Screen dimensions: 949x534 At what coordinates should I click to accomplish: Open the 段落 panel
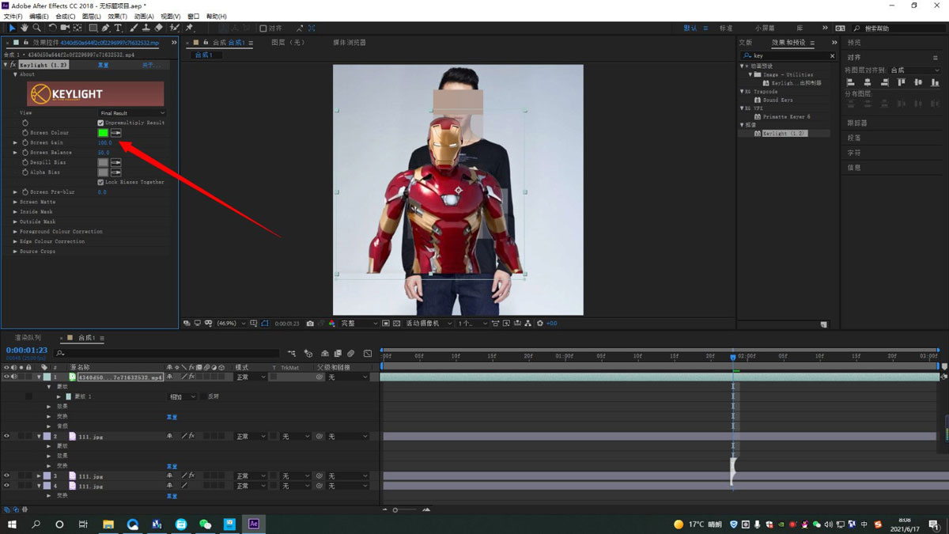tap(854, 138)
